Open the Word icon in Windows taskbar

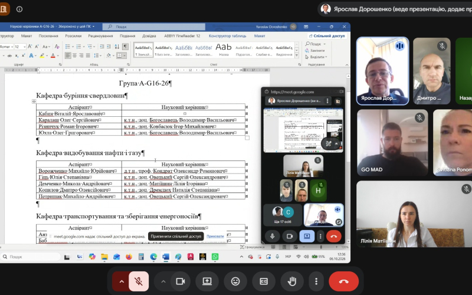pos(166,257)
